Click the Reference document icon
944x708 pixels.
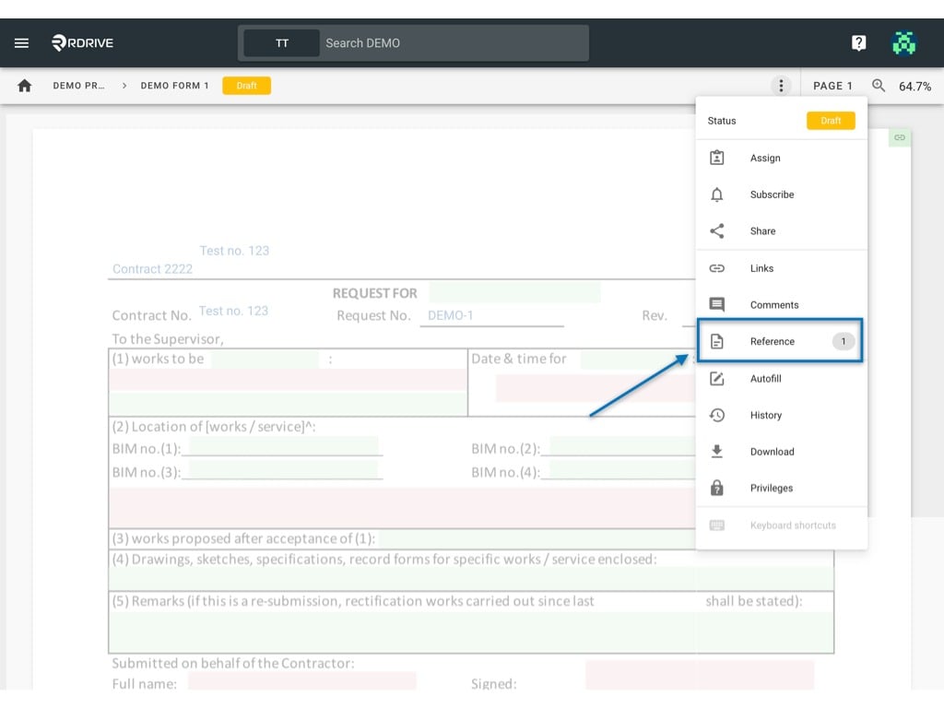point(716,341)
